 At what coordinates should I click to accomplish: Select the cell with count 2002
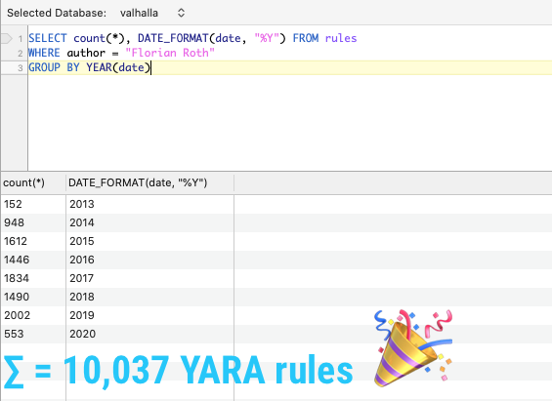tap(33, 315)
